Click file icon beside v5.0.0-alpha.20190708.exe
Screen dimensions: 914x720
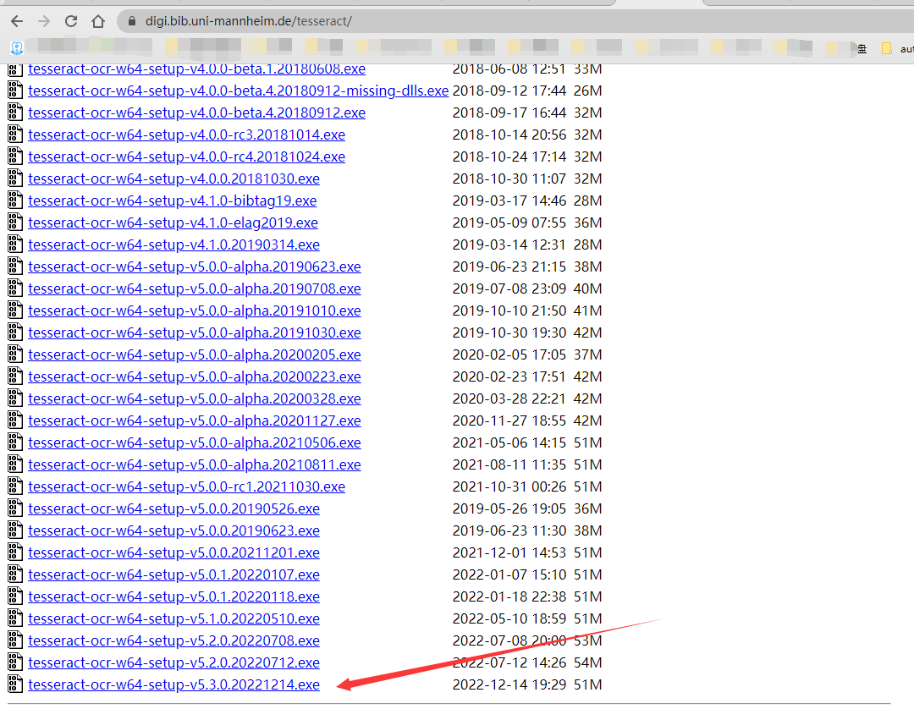[x=15, y=289]
